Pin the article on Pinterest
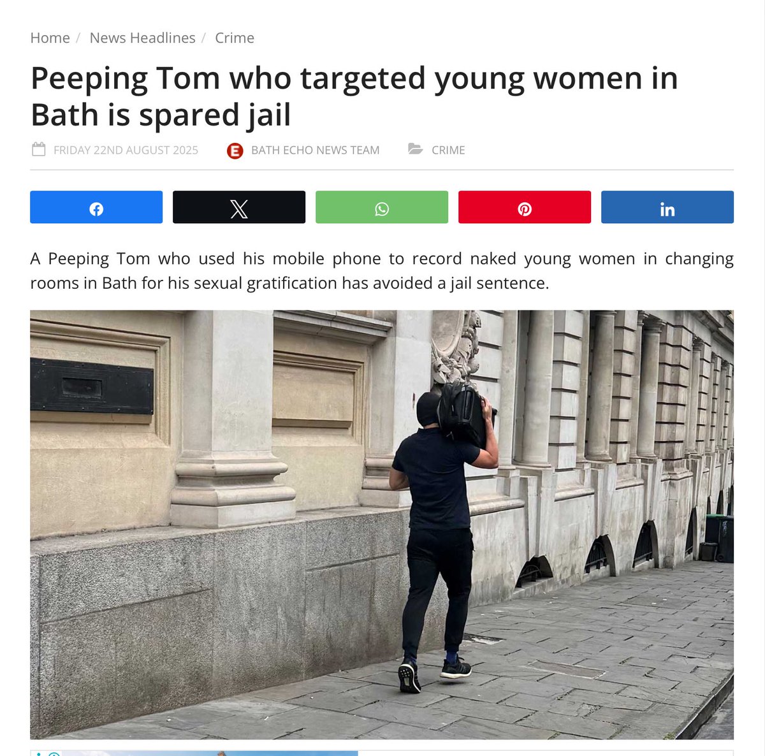Viewport: 765px width, 756px height. click(525, 207)
